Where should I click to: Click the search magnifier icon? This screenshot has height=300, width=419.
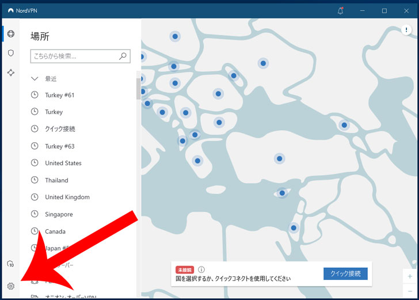[123, 56]
